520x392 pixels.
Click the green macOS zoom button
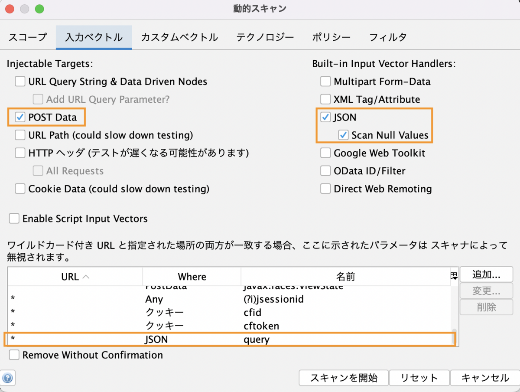click(39, 9)
